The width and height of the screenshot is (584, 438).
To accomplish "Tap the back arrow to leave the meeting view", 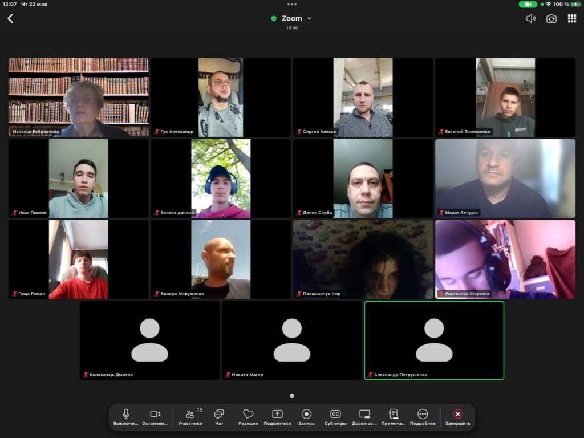I will [x=10, y=18].
